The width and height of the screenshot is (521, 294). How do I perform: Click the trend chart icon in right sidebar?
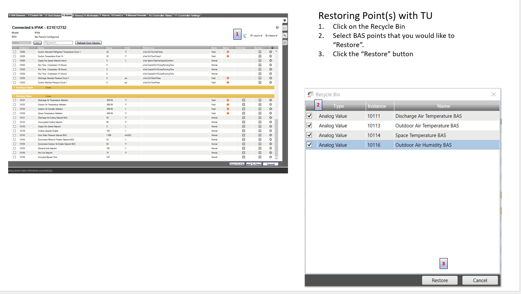point(285,28)
